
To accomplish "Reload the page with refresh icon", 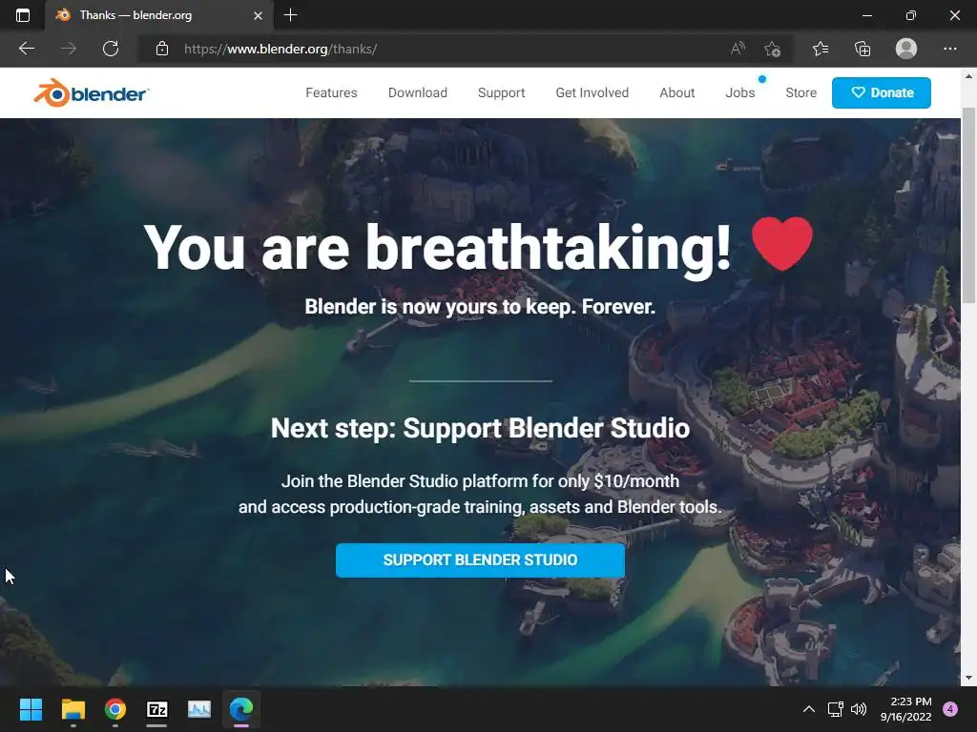I will [x=111, y=49].
